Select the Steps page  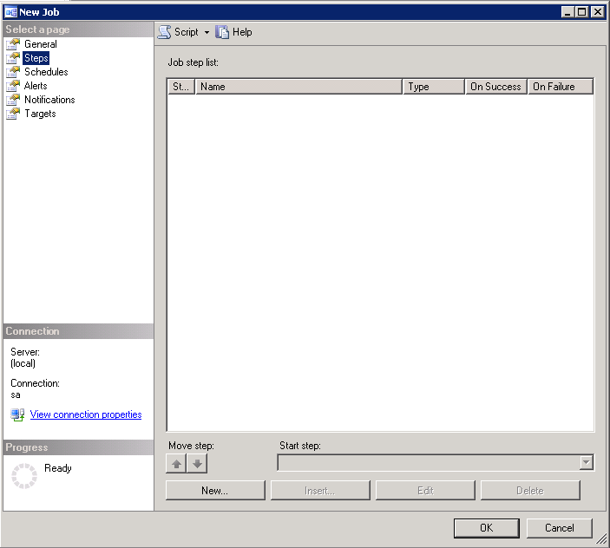[36, 58]
